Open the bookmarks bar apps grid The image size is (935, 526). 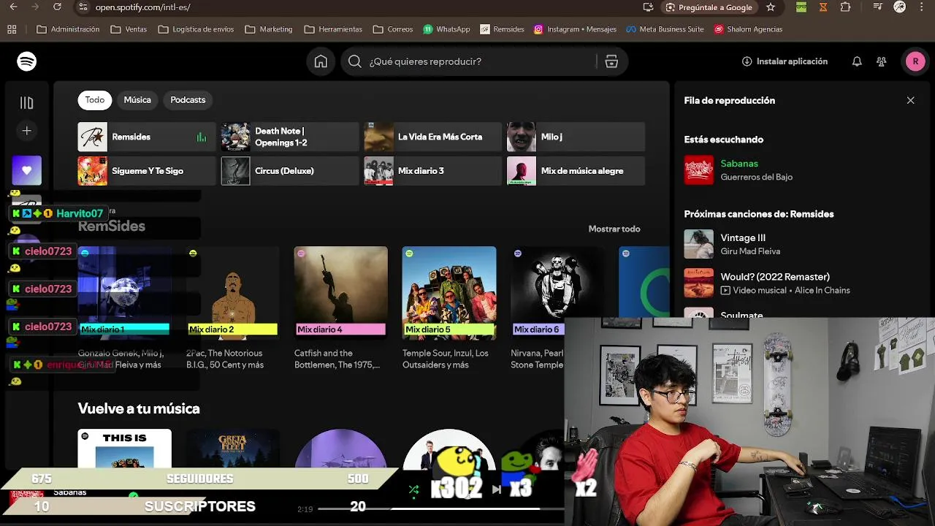coord(12,29)
